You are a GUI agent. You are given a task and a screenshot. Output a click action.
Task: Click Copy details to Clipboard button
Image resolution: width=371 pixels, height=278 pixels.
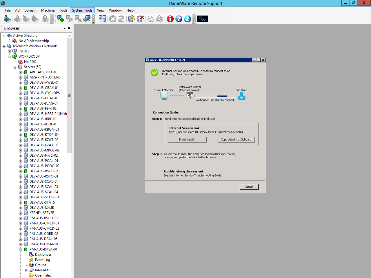pos(236,140)
